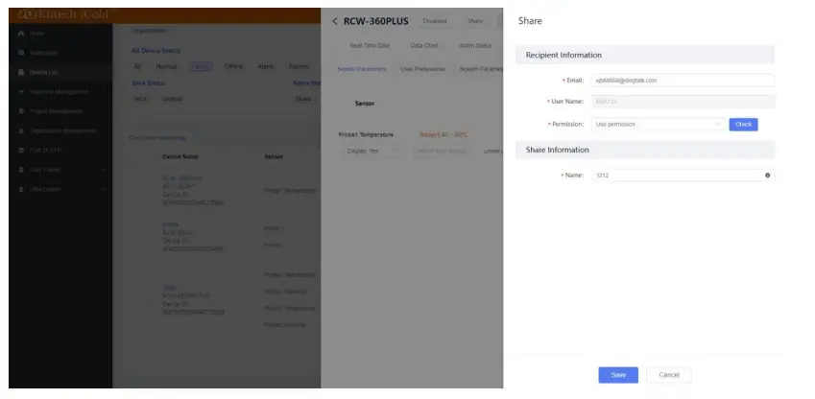Screen dimensions: 815x399
Task: Click the User Center sidebar icon
Action: (21, 170)
